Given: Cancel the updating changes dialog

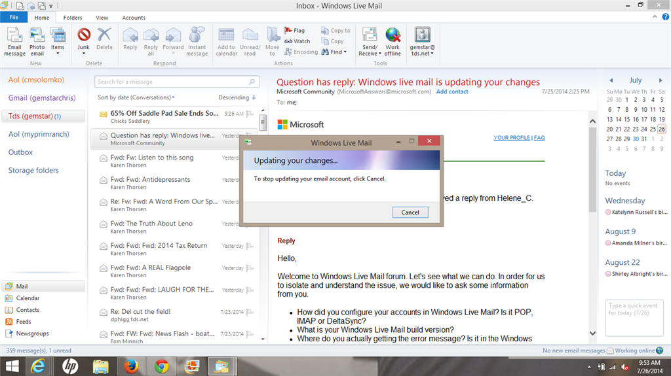Looking at the screenshot, I should click(410, 213).
